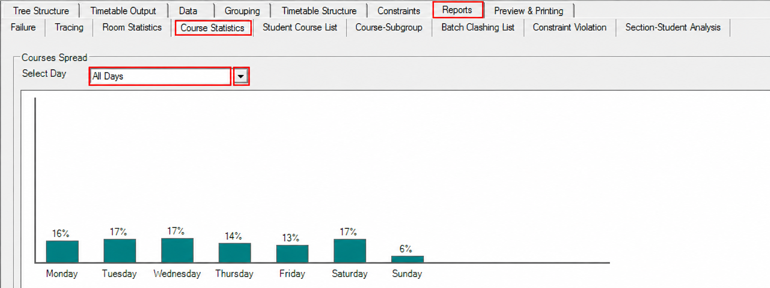
Task: Switch to the Tree Structure tab
Action: pos(41,11)
